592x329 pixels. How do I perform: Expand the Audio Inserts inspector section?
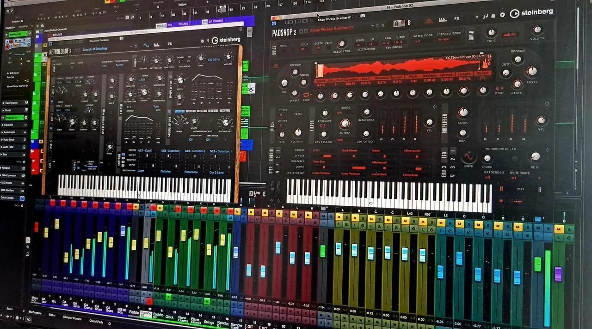coord(13,132)
